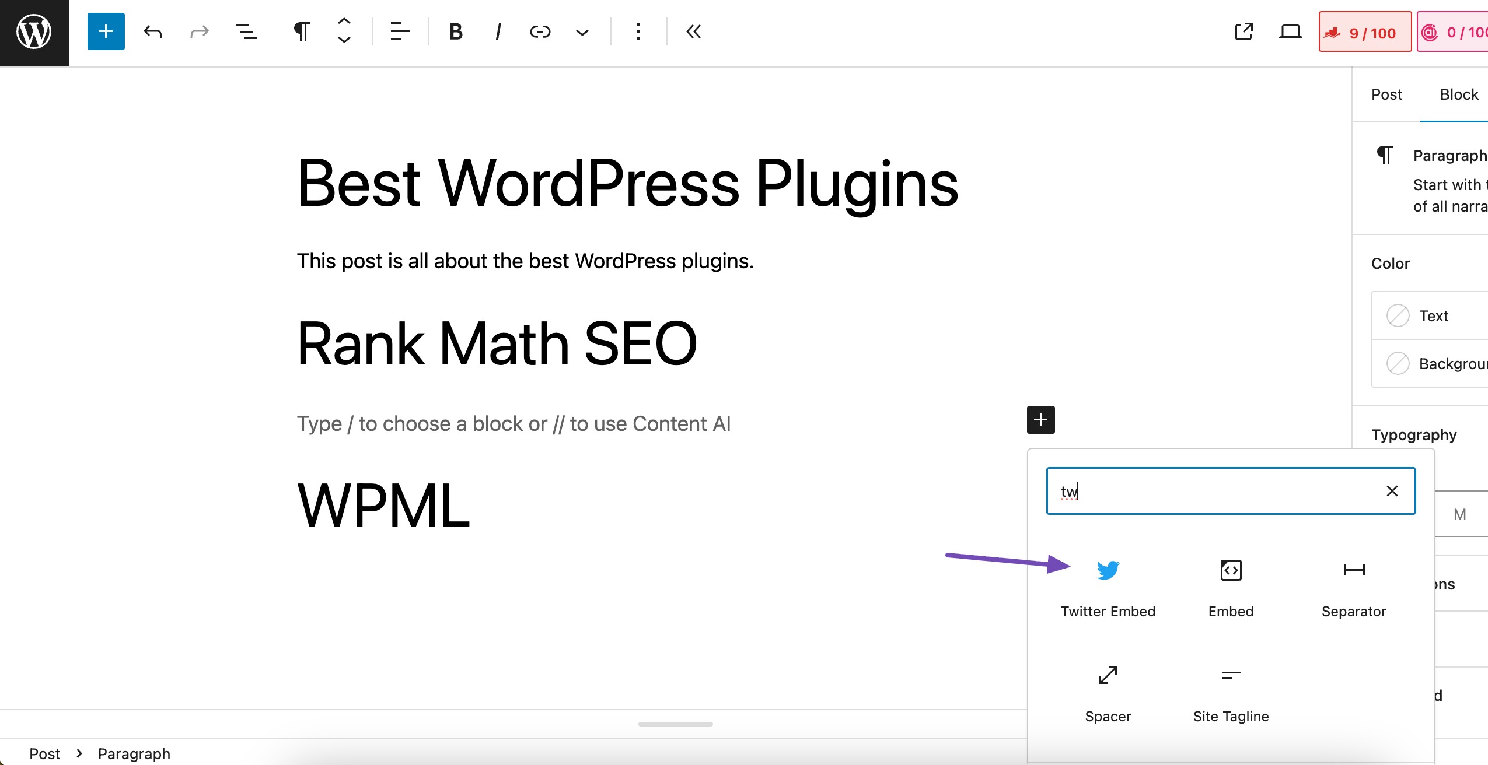Select the M font size option
Image resolution: width=1488 pixels, height=765 pixels.
click(x=1459, y=514)
